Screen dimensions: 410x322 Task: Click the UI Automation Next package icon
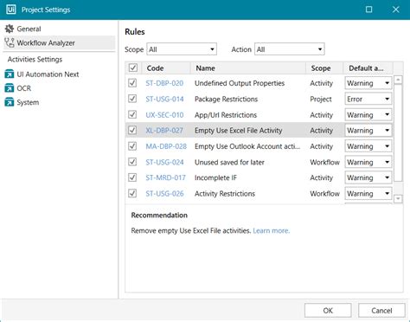(10, 74)
